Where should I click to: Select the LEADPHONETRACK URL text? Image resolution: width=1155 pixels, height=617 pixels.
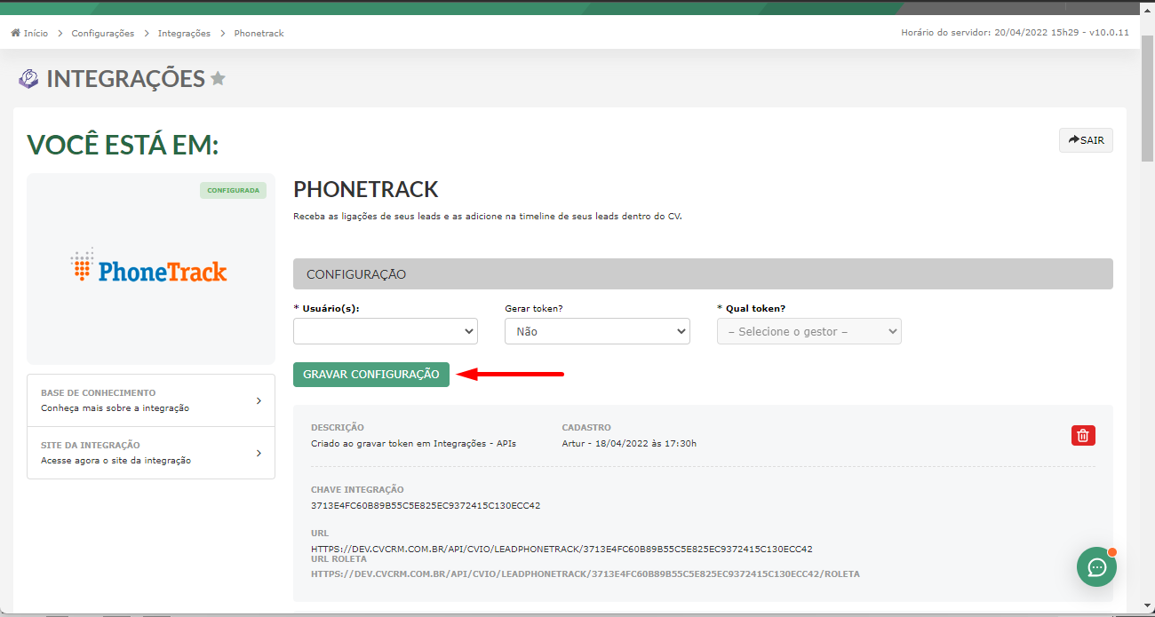tap(562, 549)
